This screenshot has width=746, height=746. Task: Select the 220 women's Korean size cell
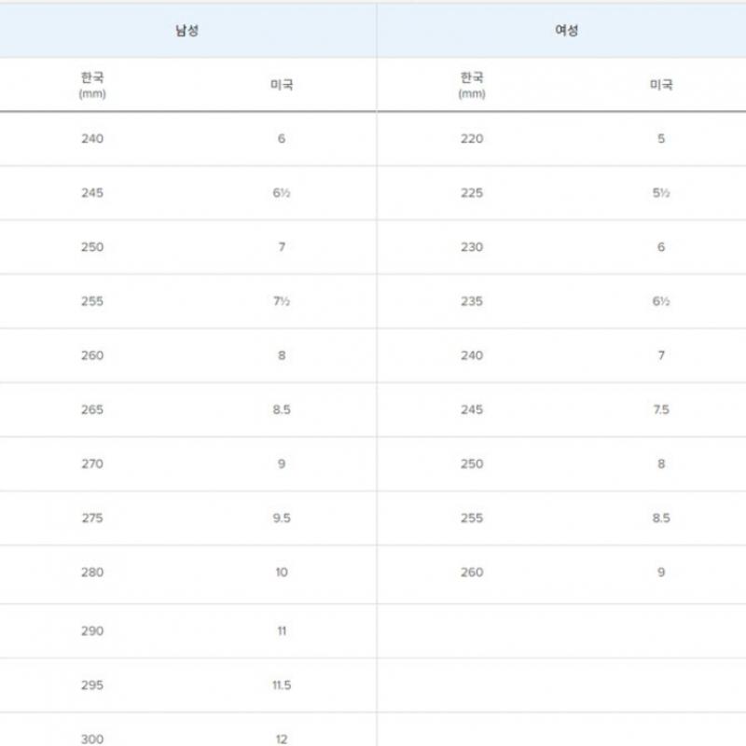click(472, 139)
